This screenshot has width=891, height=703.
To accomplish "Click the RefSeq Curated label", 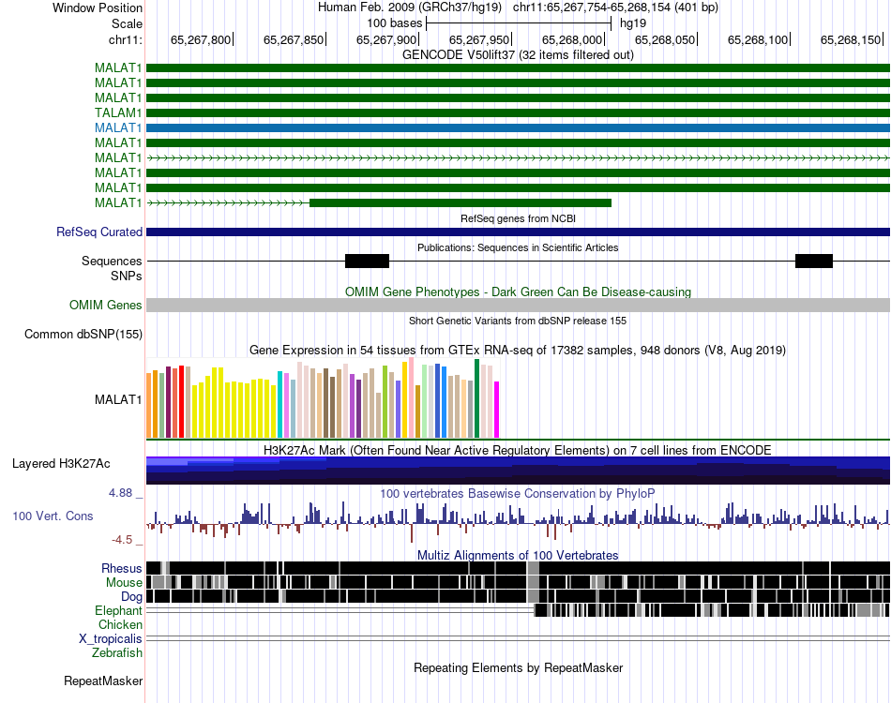I will (99, 232).
